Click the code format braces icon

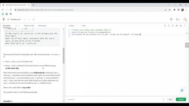(169, 26)
